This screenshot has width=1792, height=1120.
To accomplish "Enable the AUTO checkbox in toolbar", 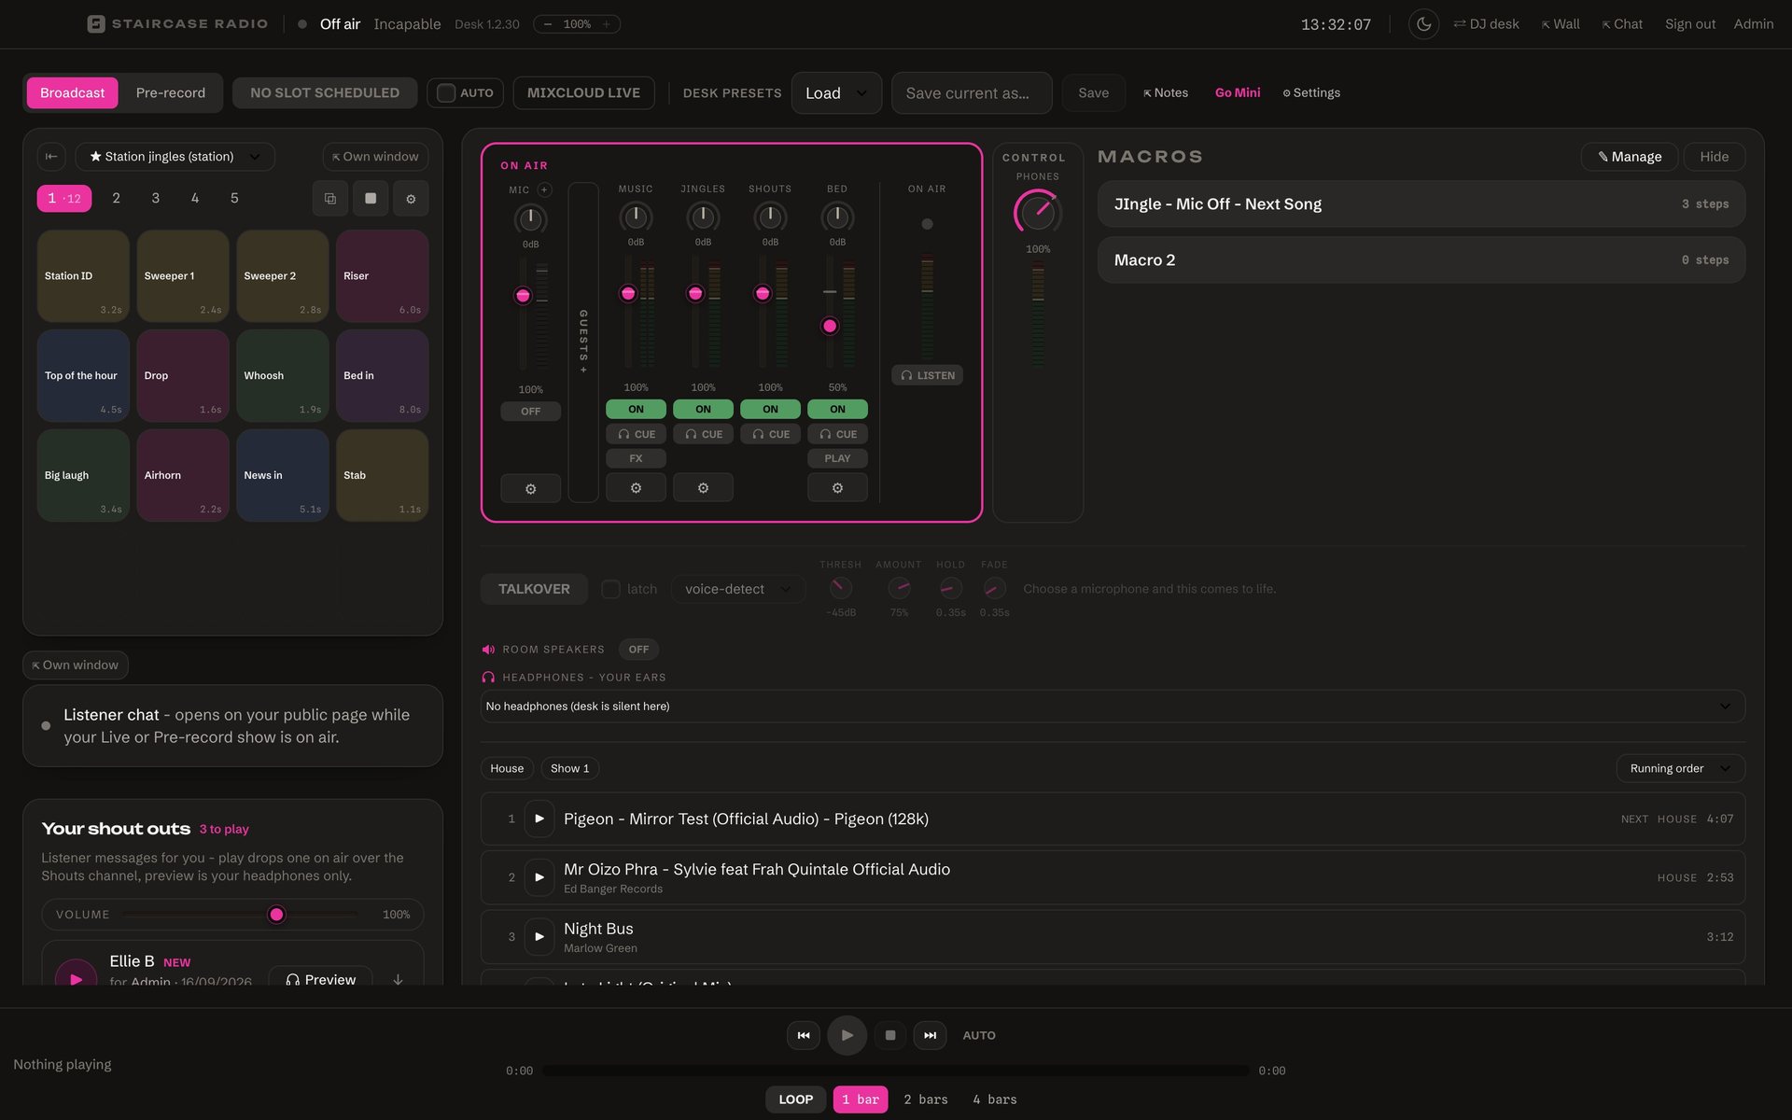I will coord(447,92).
